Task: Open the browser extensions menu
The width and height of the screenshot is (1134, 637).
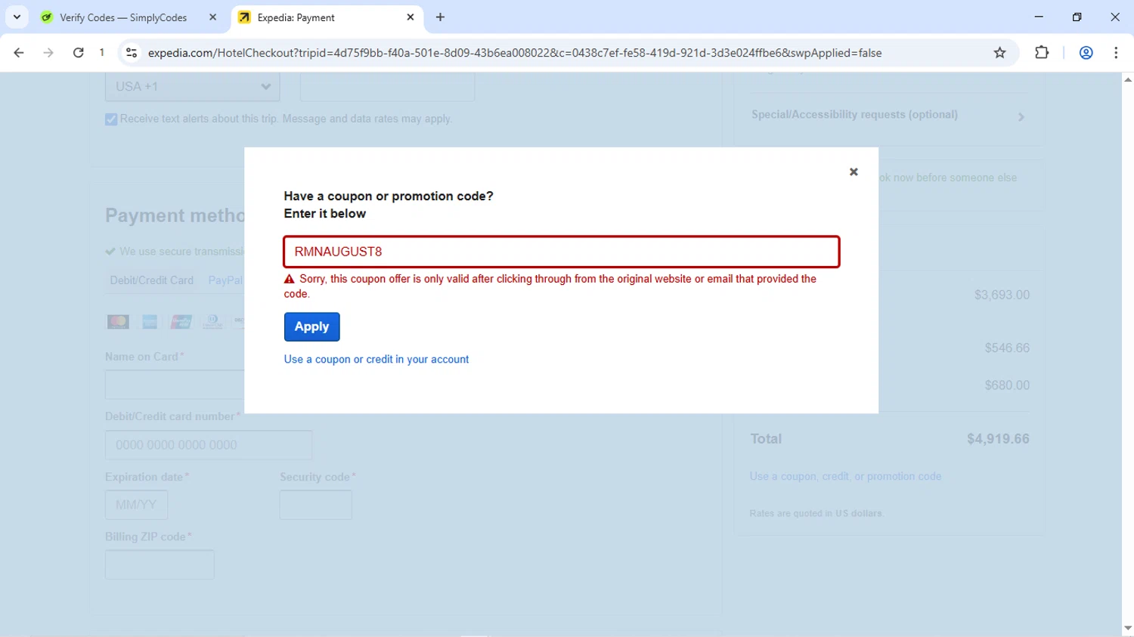Action: coord(1042,53)
